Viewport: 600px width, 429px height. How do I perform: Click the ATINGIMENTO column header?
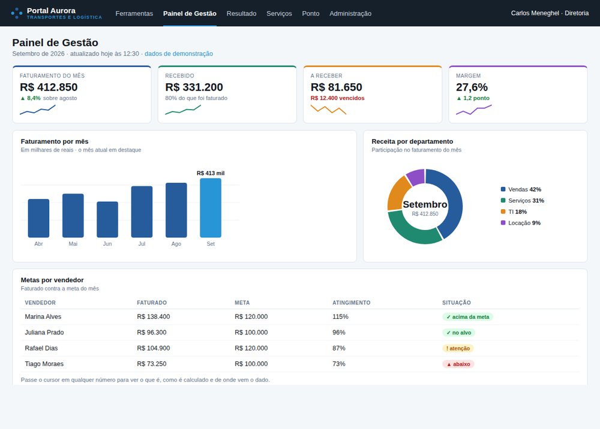pos(351,303)
